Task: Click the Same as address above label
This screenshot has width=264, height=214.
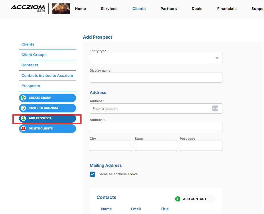Action: (118, 174)
